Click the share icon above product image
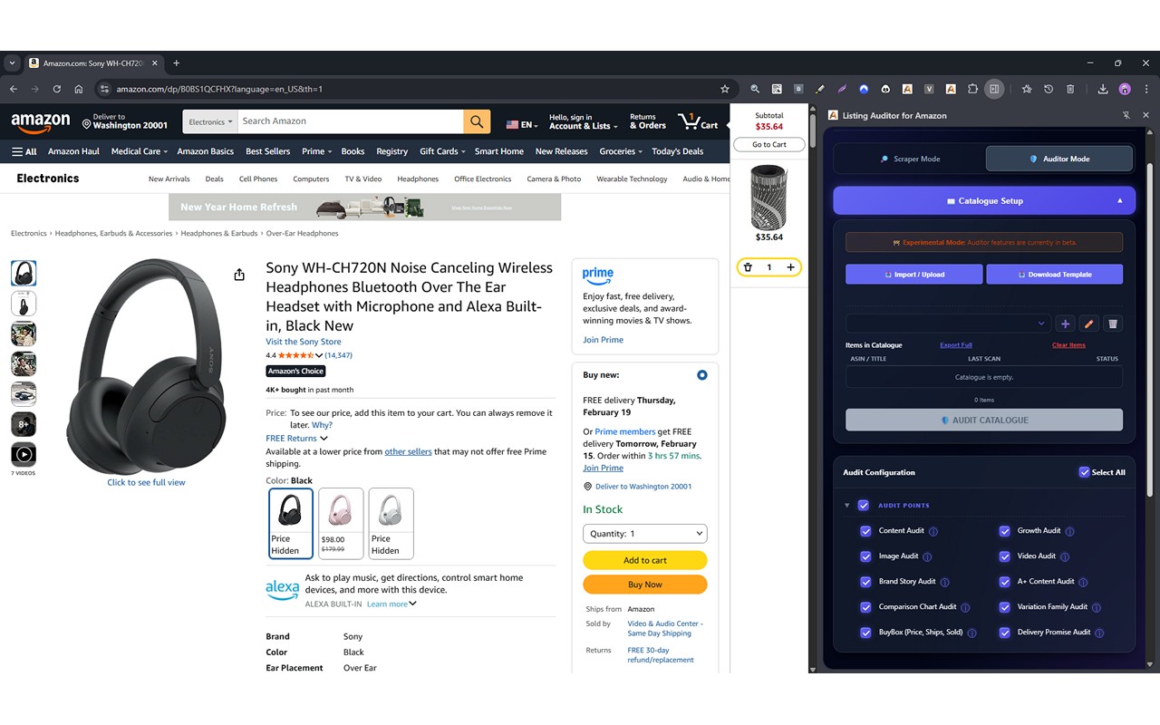Viewport: 1160px width, 725px height. [x=239, y=275]
